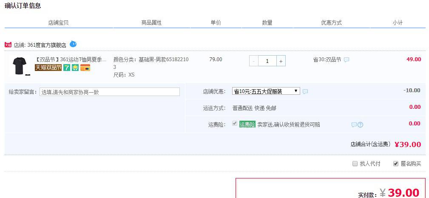429x198 pixels.
Task: Click the 颜色分类 基础黑-男款 attribute text
Action: point(151,63)
